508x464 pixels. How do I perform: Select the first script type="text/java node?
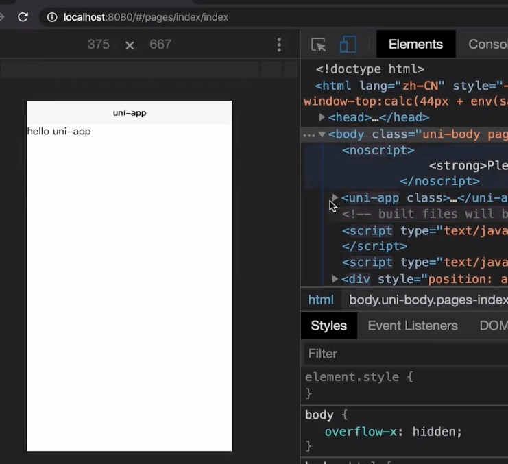(425, 231)
